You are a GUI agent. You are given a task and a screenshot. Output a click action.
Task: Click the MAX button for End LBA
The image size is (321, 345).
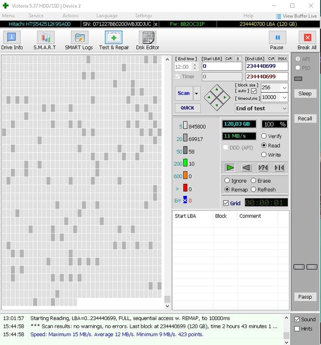click(283, 59)
